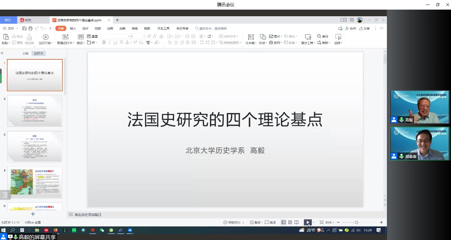This screenshot has width=451, height=240.
Task: Click the Select (选择) cursor icon
Action: pos(338,37)
